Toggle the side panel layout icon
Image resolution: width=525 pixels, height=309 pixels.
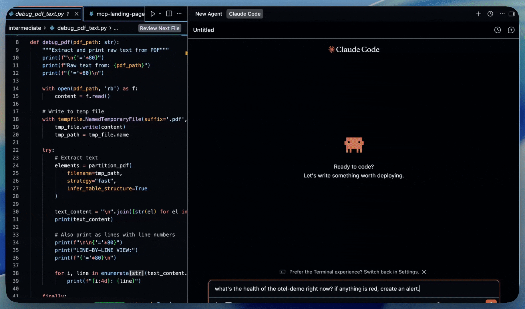(512, 14)
